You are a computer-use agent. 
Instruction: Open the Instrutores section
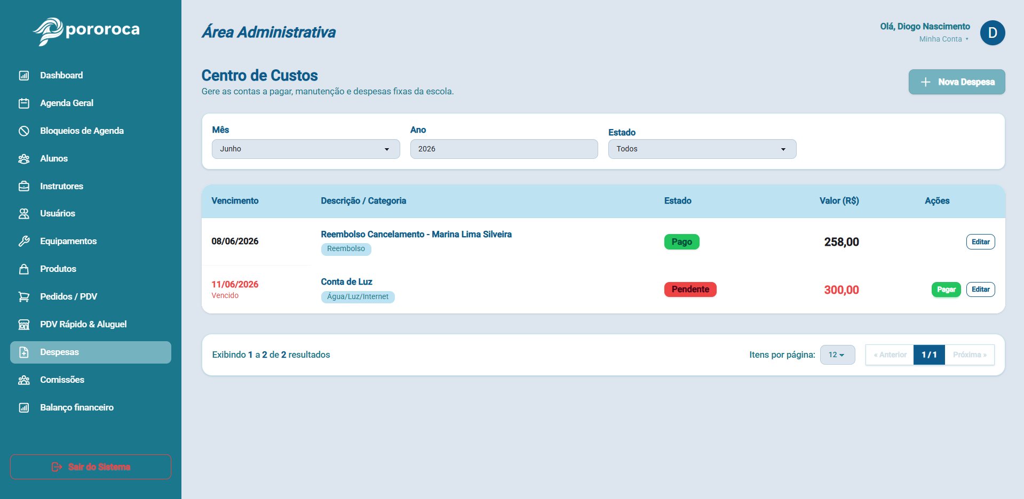(91, 187)
